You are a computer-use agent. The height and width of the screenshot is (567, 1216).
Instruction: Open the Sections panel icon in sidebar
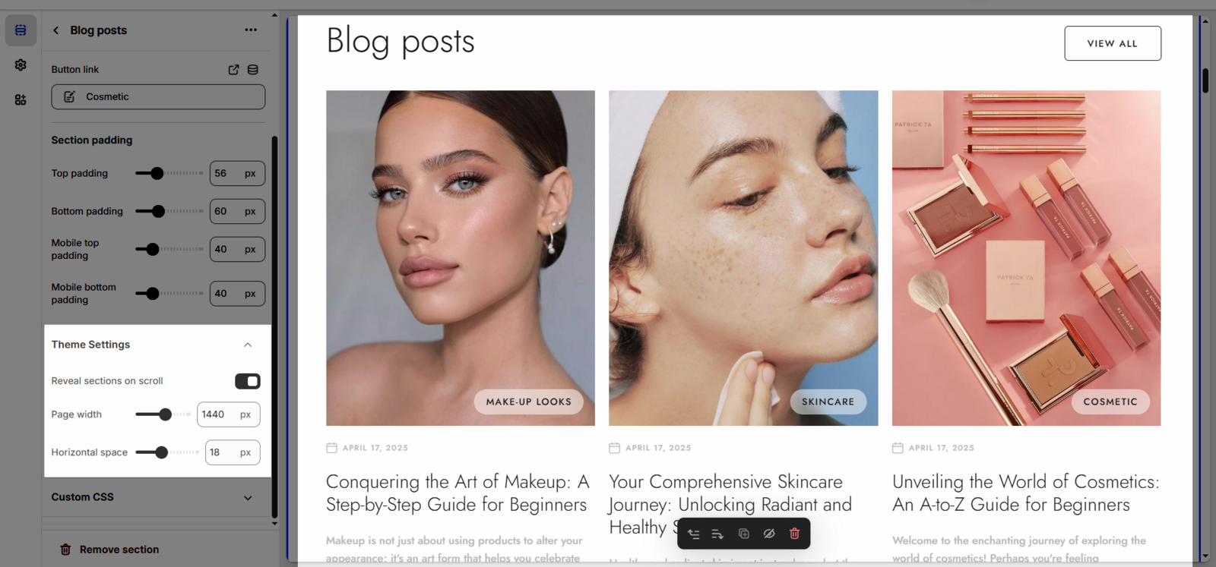click(21, 30)
